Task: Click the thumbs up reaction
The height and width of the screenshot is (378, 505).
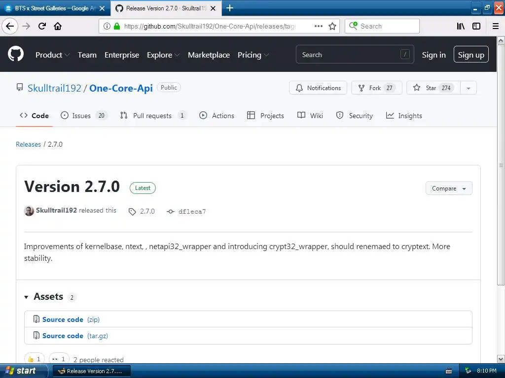Action: pyautogui.click(x=35, y=359)
